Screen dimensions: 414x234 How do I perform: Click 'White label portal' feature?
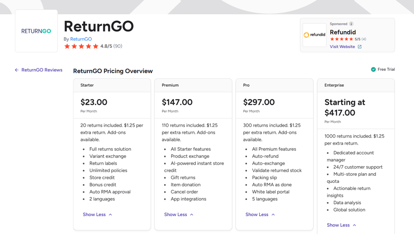pos(271,192)
